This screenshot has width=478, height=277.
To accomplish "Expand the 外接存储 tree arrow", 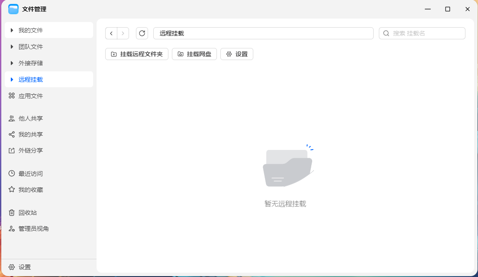I will coord(12,63).
